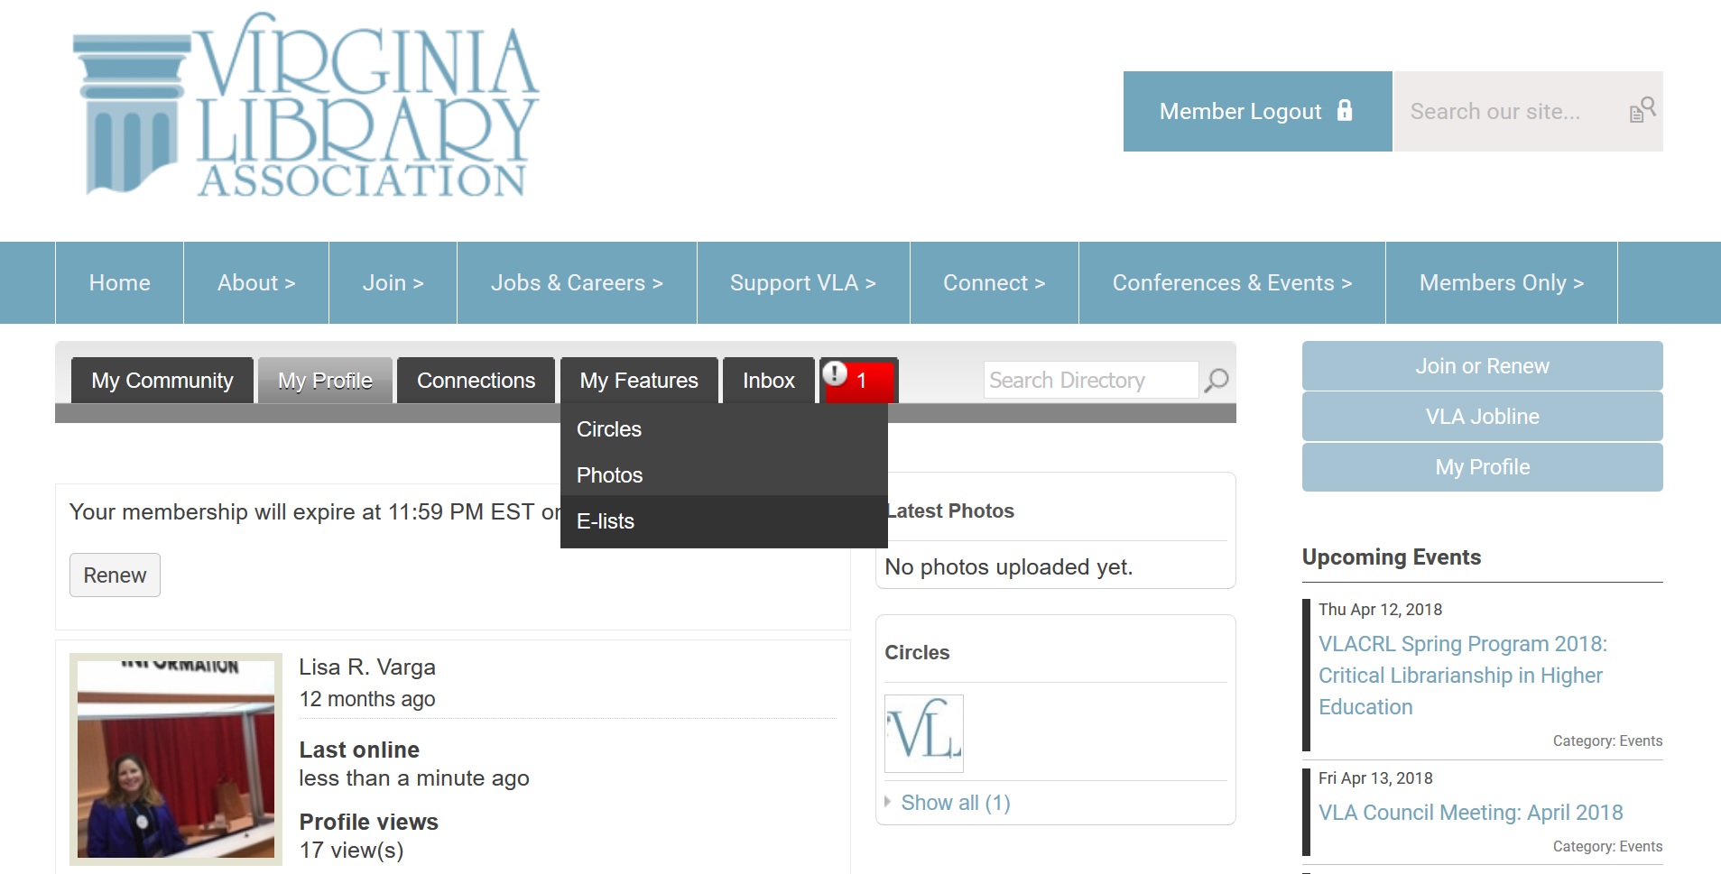Select E-lists from My Features menu

click(x=724, y=520)
